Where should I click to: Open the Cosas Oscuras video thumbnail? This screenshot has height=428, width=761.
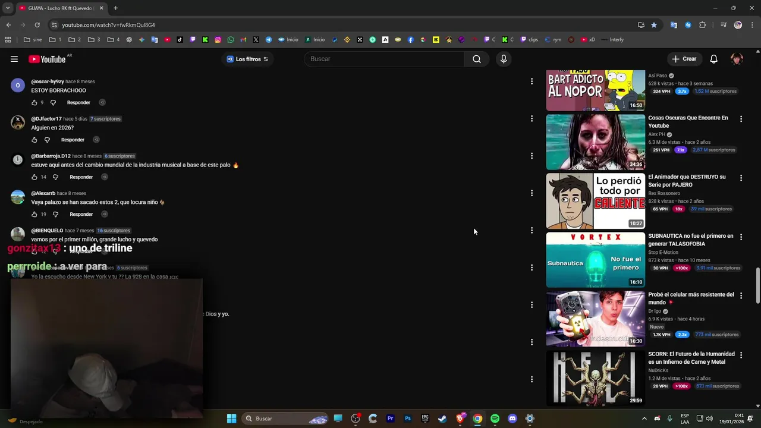(x=595, y=142)
